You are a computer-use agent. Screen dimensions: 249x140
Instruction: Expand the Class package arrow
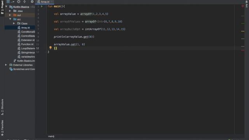pyautogui.click(x=14, y=23)
